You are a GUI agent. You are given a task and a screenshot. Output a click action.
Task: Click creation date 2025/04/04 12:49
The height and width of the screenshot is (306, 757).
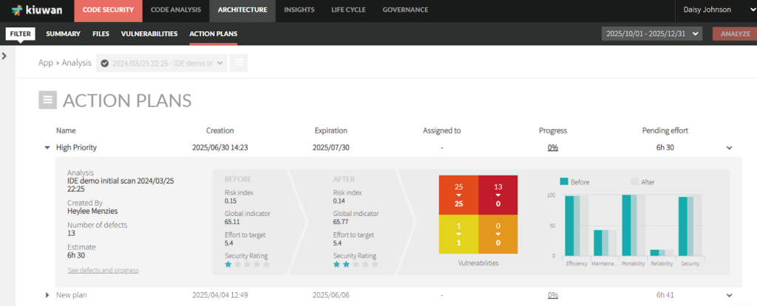coord(220,295)
